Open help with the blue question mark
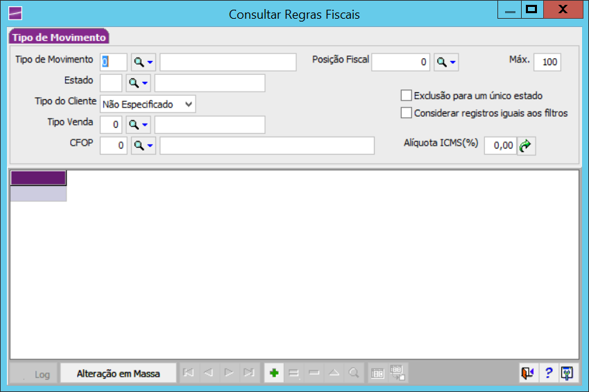Screen dimensions: 589x392 [548, 373]
